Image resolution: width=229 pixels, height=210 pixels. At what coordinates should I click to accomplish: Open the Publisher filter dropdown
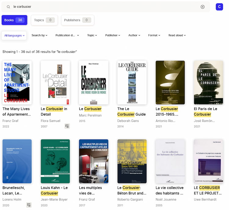[x=113, y=35]
